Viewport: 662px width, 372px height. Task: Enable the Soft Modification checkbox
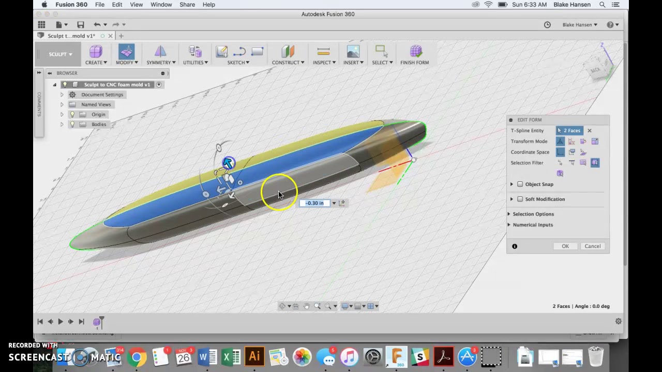pos(520,199)
